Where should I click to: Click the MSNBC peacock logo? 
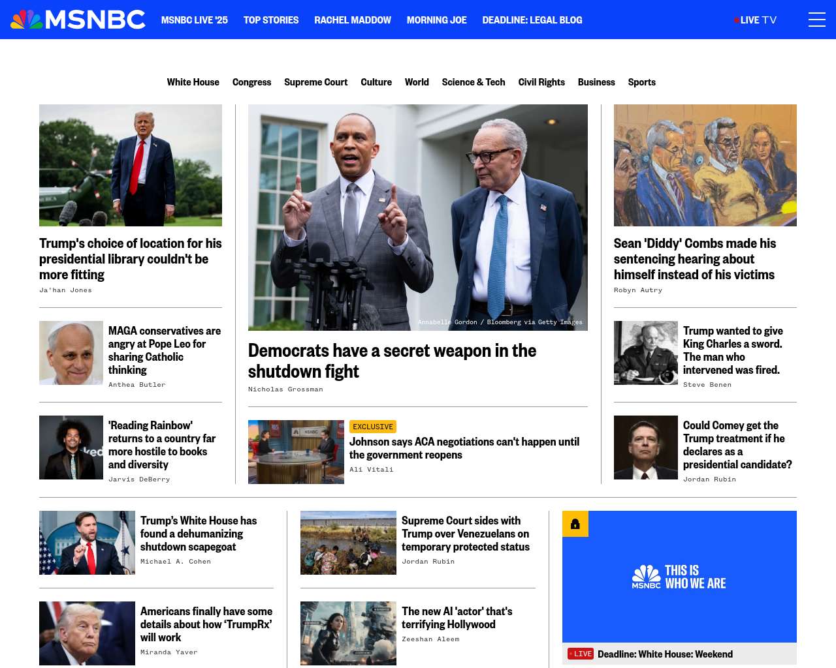point(78,20)
